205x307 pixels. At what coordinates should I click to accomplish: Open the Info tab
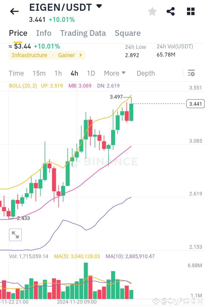click(x=44, y=33)
